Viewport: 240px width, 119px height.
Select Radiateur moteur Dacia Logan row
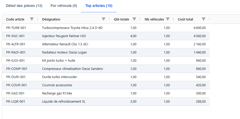(x=64, y=52)
